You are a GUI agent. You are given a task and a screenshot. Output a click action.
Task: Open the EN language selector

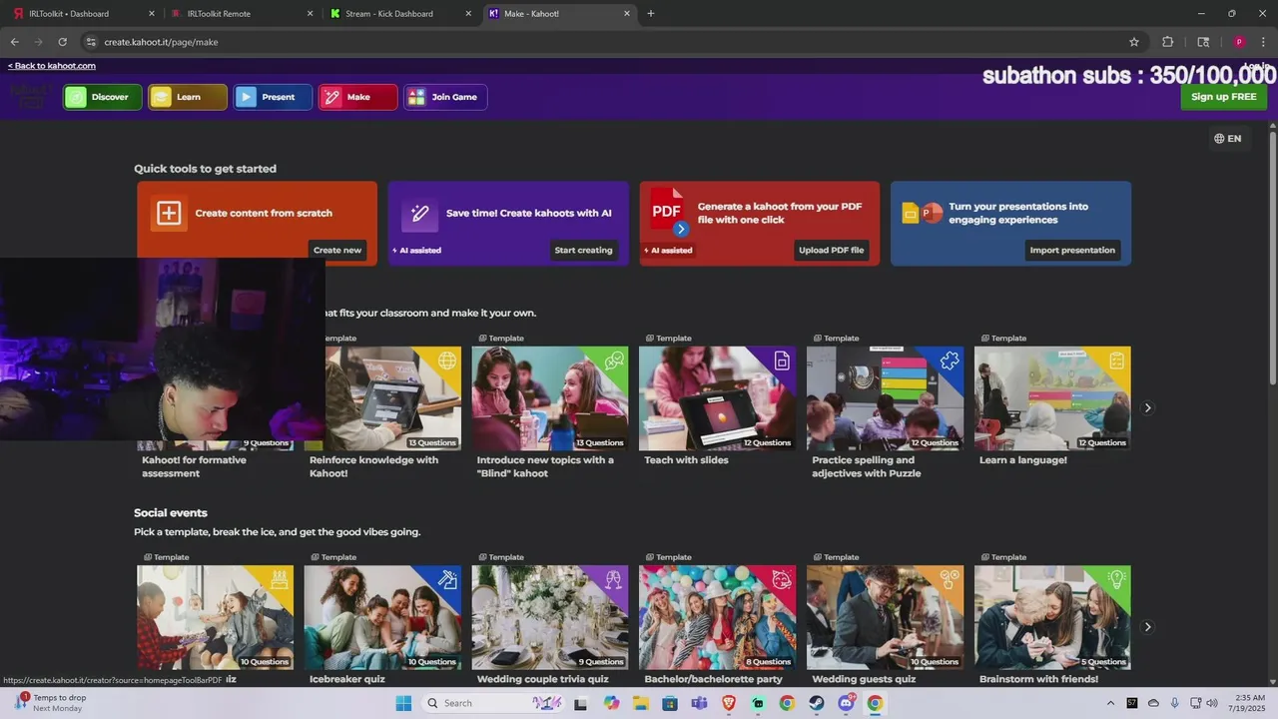point(1227,139)
